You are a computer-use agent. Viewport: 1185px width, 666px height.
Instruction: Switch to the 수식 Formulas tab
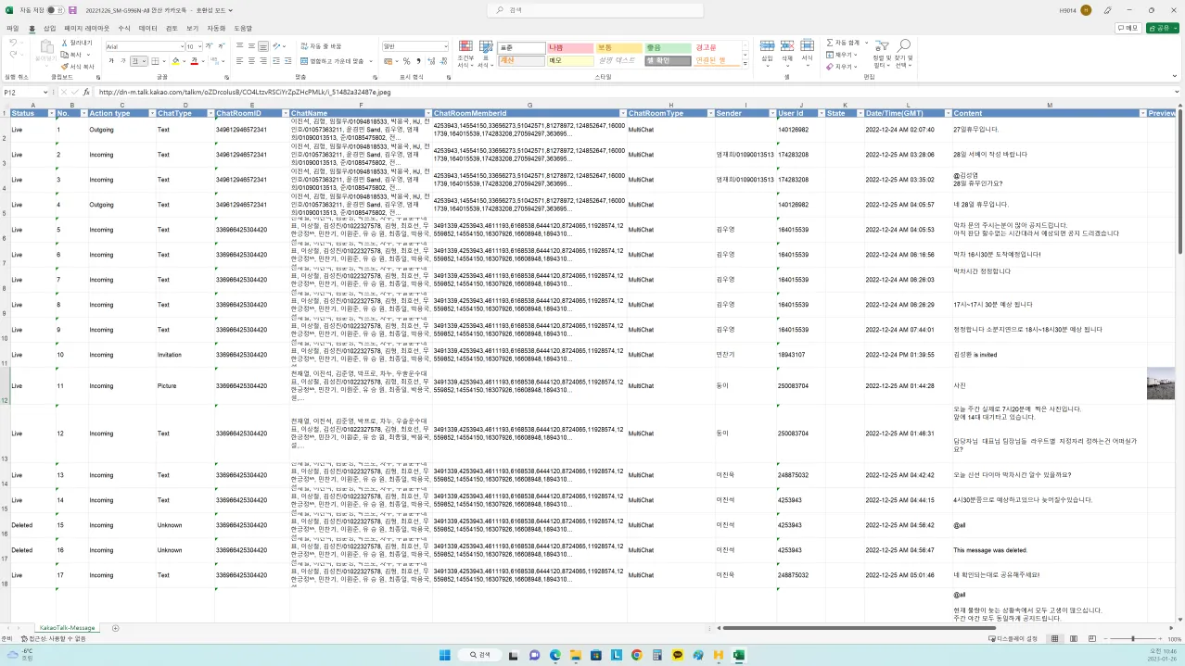pos(124,29)
